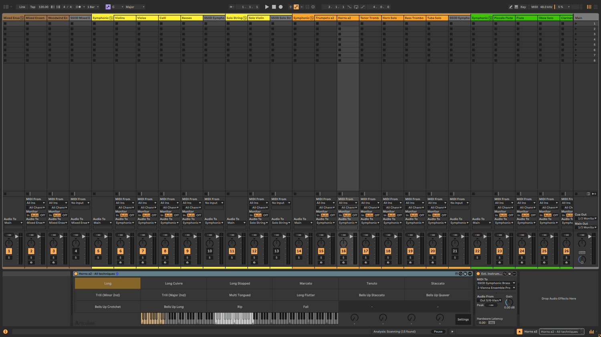Toggle the browser panel icon at top-left
This screenshot has width=601, height=337.
6,7
